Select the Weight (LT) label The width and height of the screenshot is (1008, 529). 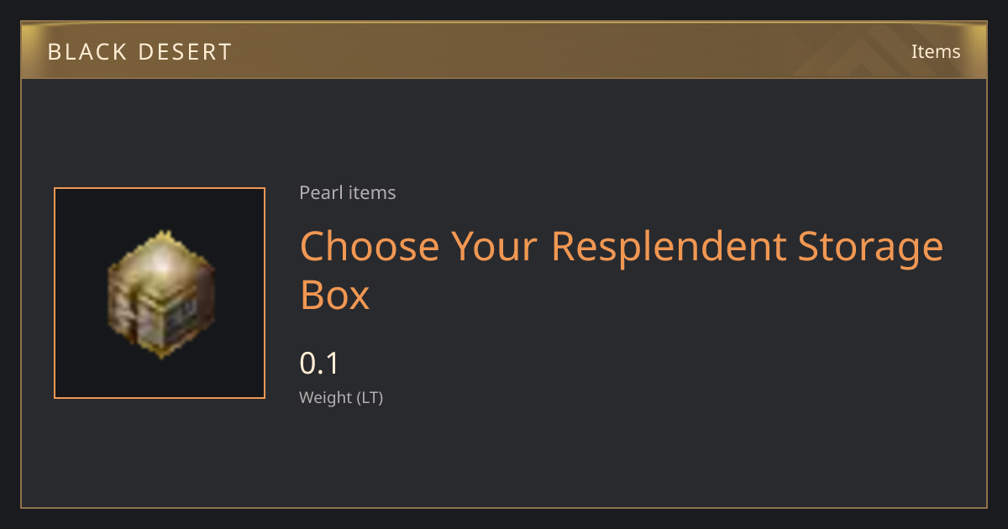click(341, 398)
